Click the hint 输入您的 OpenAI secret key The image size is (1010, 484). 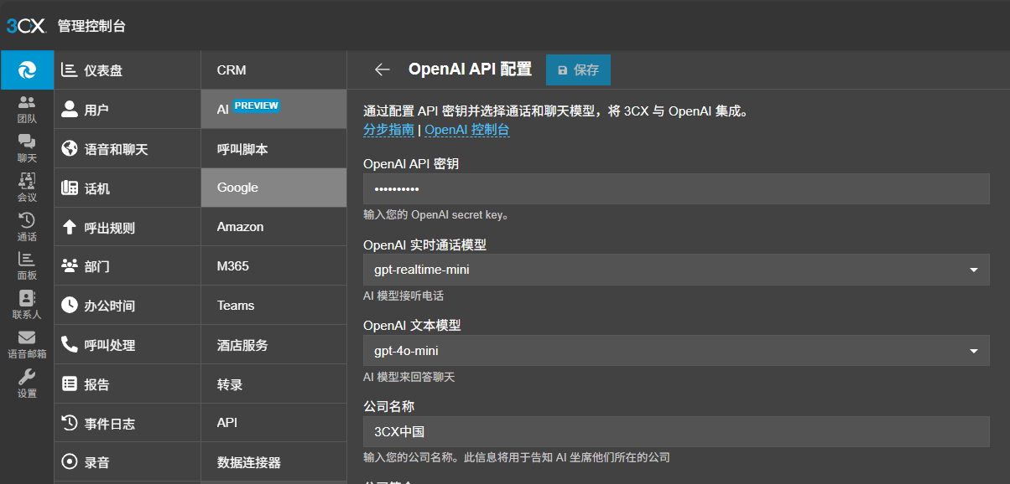[x=436, y=214]
